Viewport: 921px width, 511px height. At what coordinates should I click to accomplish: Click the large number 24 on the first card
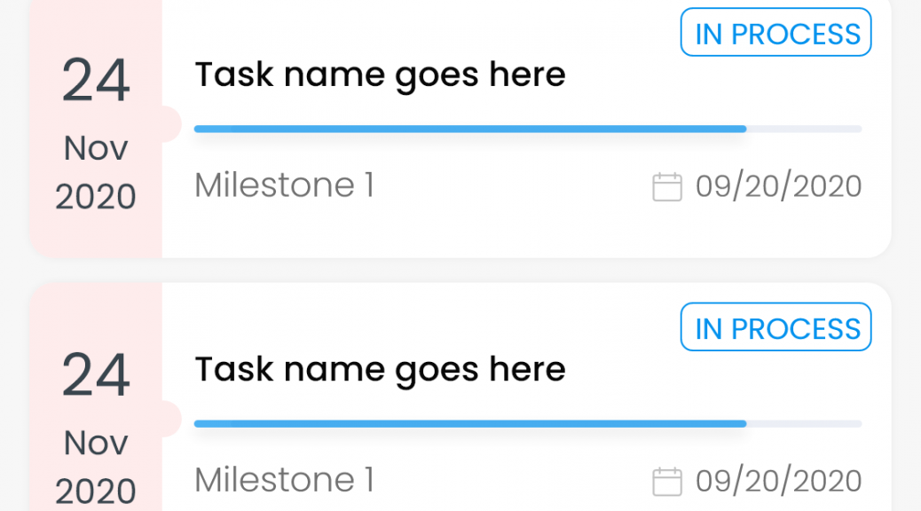(x=96, y=81)
